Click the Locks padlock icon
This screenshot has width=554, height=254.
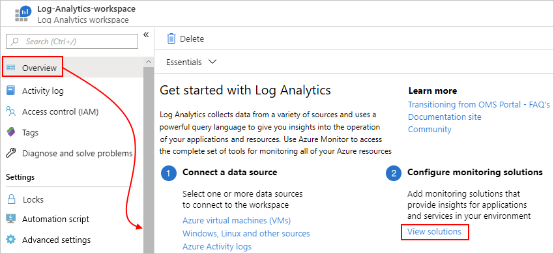(x=11, y=199)
